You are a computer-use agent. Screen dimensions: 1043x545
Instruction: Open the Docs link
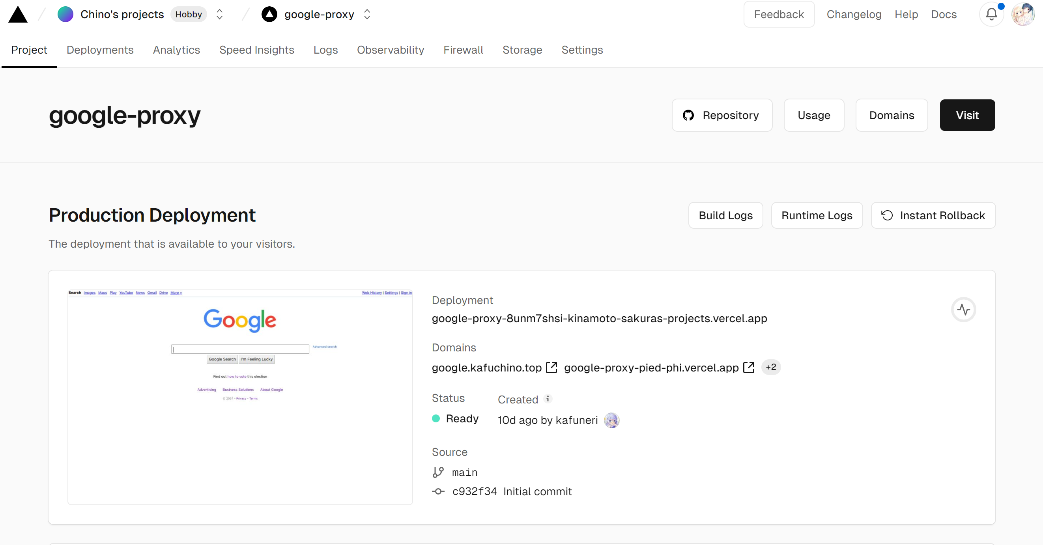[944, 14]
